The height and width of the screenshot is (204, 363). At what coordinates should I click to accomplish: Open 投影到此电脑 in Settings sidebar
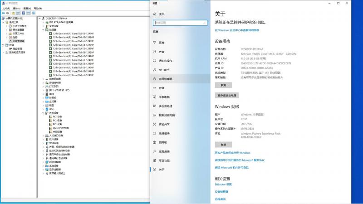(x=180, y=115)
